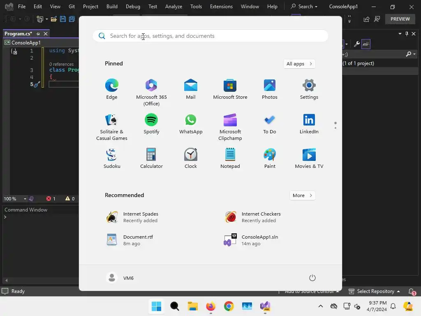Open Google Chrome from the taskbar

[x=229, y=306]
